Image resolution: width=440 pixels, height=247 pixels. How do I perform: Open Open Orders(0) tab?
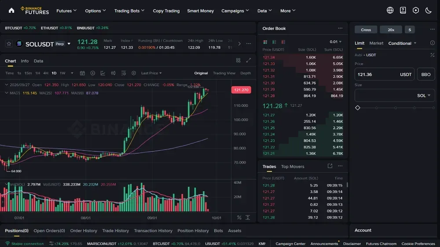(x=49, y=231)
